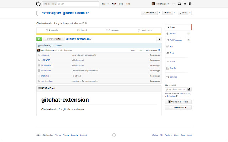
Task: Click the SSH clone URL text field
Action: coord(175,89)
